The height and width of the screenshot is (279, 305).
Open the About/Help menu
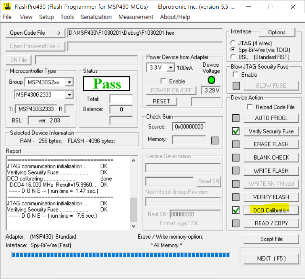coord(175,17)
